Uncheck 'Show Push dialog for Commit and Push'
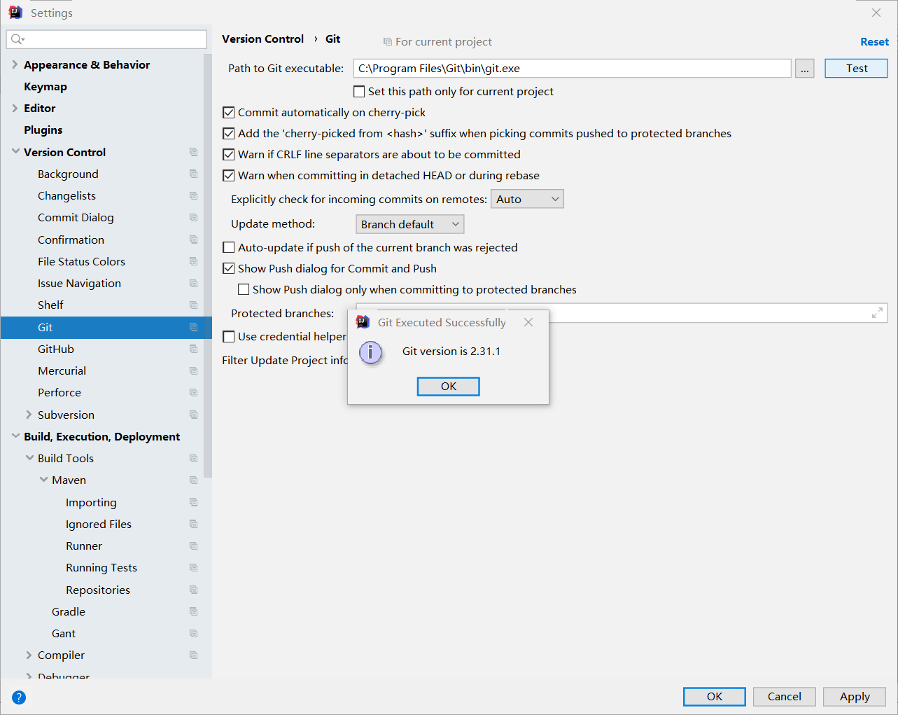Viewport: 898px width, 715px height. click(229, 268)
